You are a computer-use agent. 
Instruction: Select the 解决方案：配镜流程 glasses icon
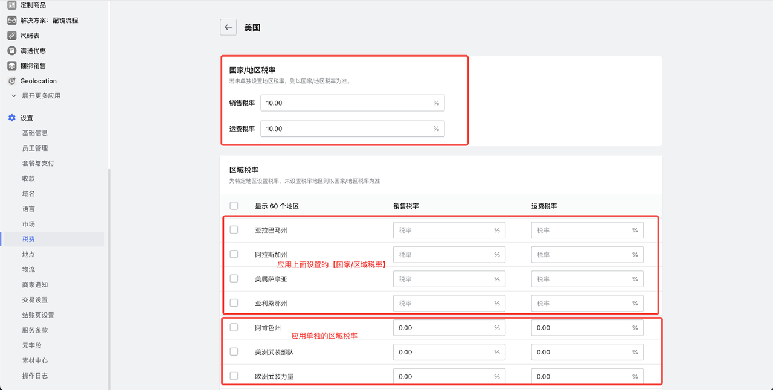point(10,20)
